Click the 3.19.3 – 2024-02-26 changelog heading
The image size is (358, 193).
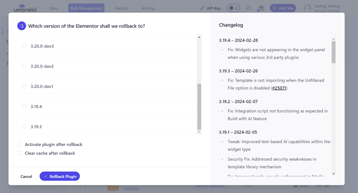[238, 71]
